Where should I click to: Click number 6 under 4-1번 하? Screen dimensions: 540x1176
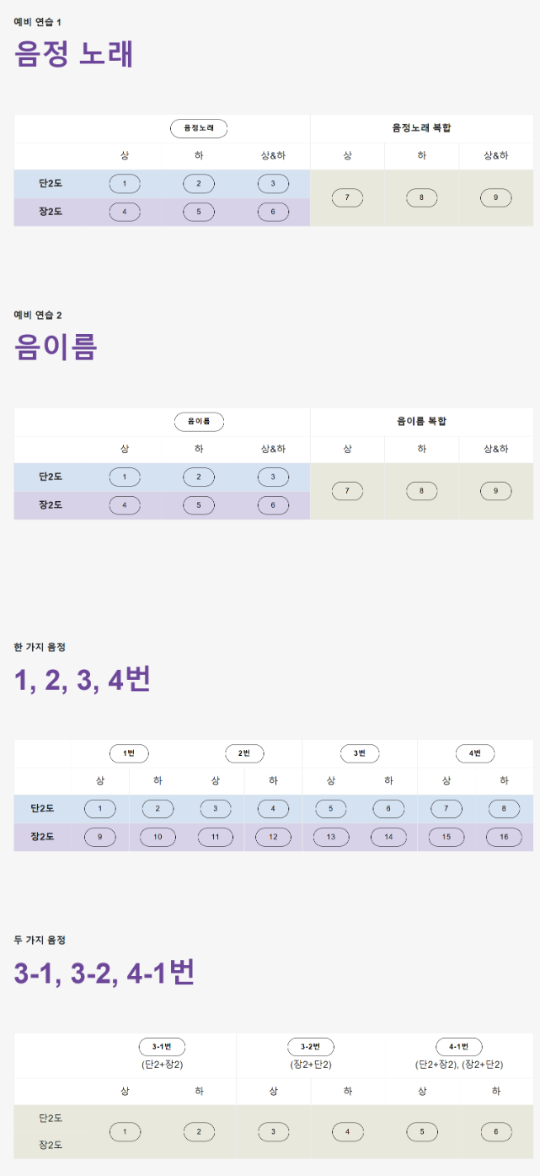pos(495,1131)
